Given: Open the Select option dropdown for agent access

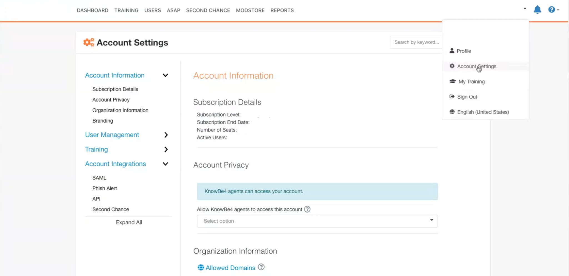Looking at the screenshot, I should tap(317, 221).
